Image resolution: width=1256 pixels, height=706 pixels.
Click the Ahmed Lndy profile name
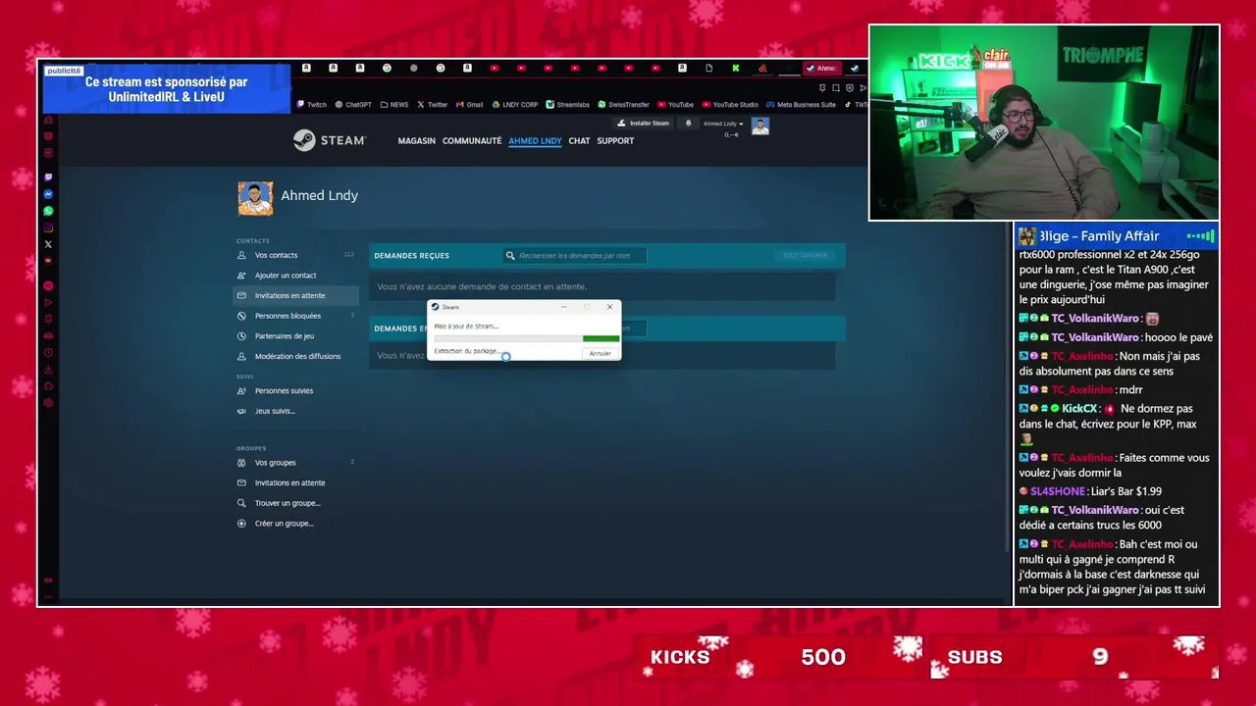(319, 195)
